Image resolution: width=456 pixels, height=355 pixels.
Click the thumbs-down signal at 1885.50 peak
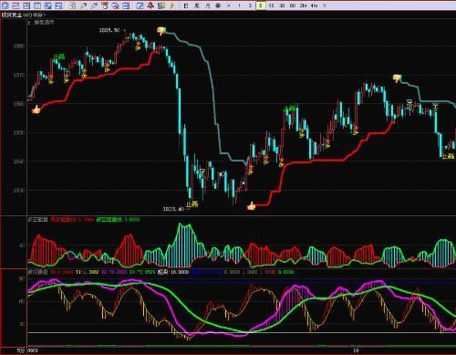point(161,30)
